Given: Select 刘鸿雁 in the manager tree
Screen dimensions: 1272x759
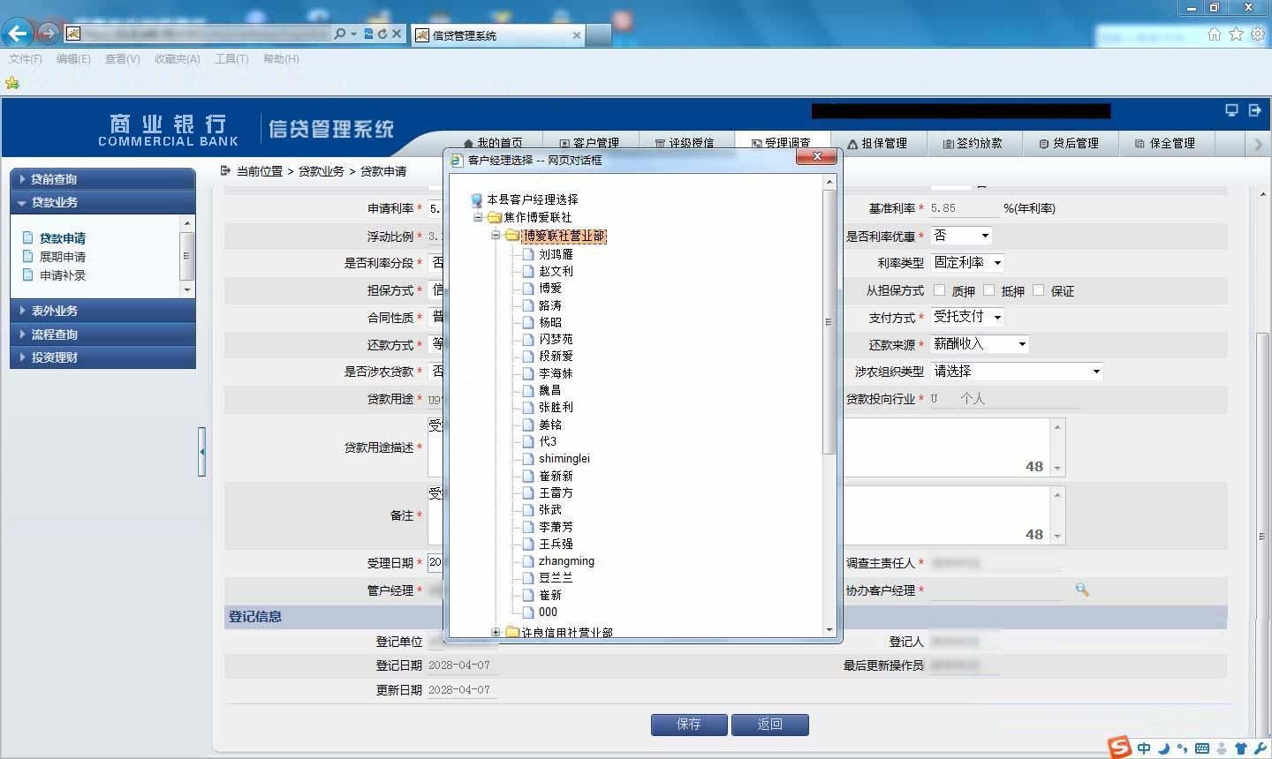Looking at the screenshot, I should coord(556,254).
